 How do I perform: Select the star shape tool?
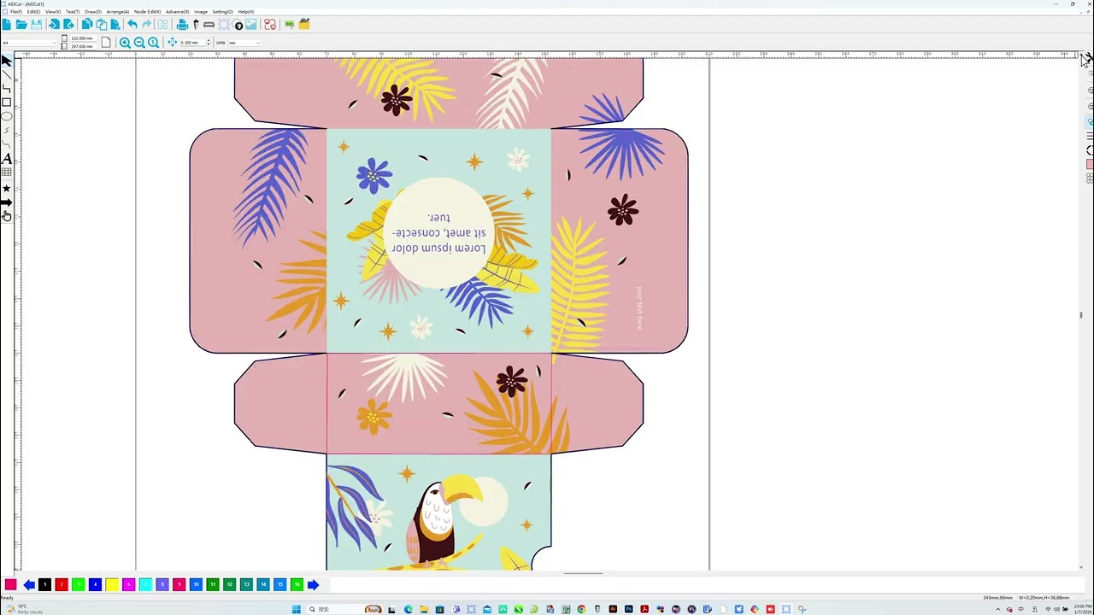[x=7, y=188]
